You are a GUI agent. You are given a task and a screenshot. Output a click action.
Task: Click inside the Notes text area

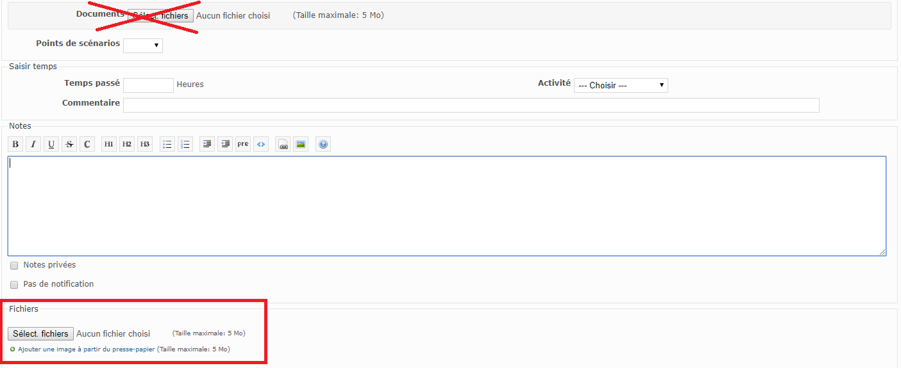(x=446, y=206)
